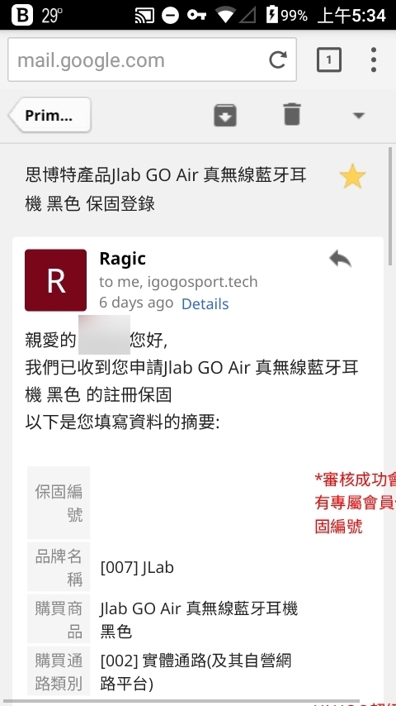The height and width of the screenshot is (706, 396).
Task: Open the browser three-dot overflow menu
Action: pos(373,60)
